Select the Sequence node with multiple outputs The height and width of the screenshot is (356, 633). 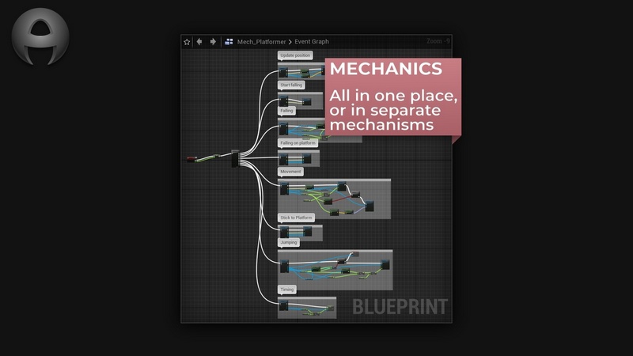tap(234, 158)
